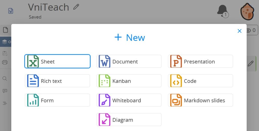
Task: Open a new Whiteboard
Action: (x=129, y=100)
